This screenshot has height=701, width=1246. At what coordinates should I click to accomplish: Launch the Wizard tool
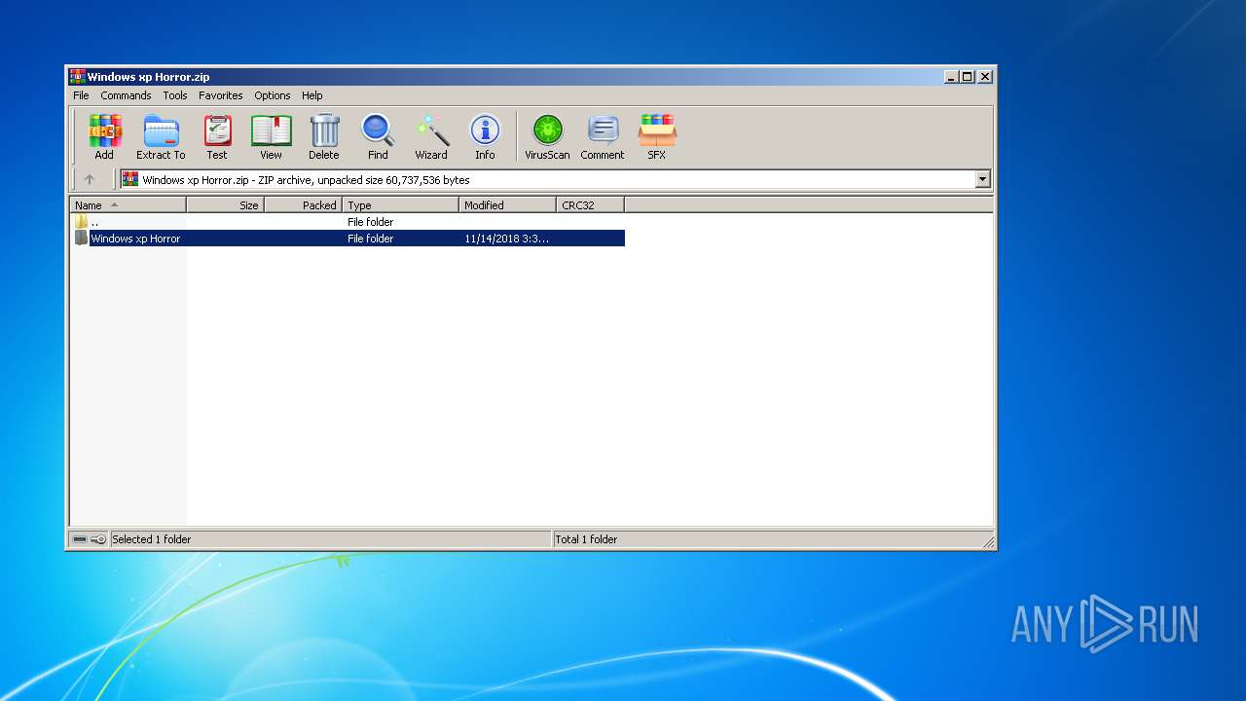tap(431, 136)
